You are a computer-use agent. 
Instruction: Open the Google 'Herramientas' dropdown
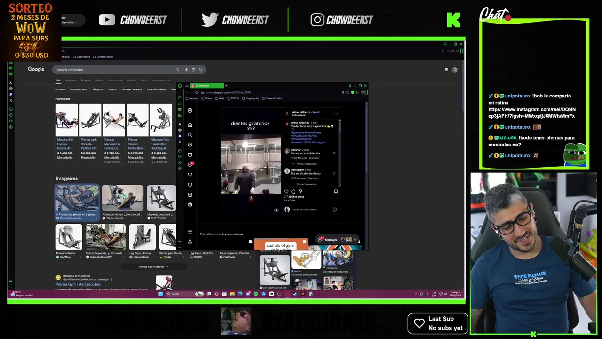pos(161,80)
